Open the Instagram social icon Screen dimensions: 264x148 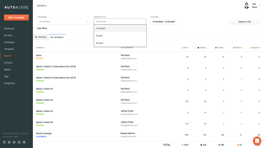(x=19, y=142)
